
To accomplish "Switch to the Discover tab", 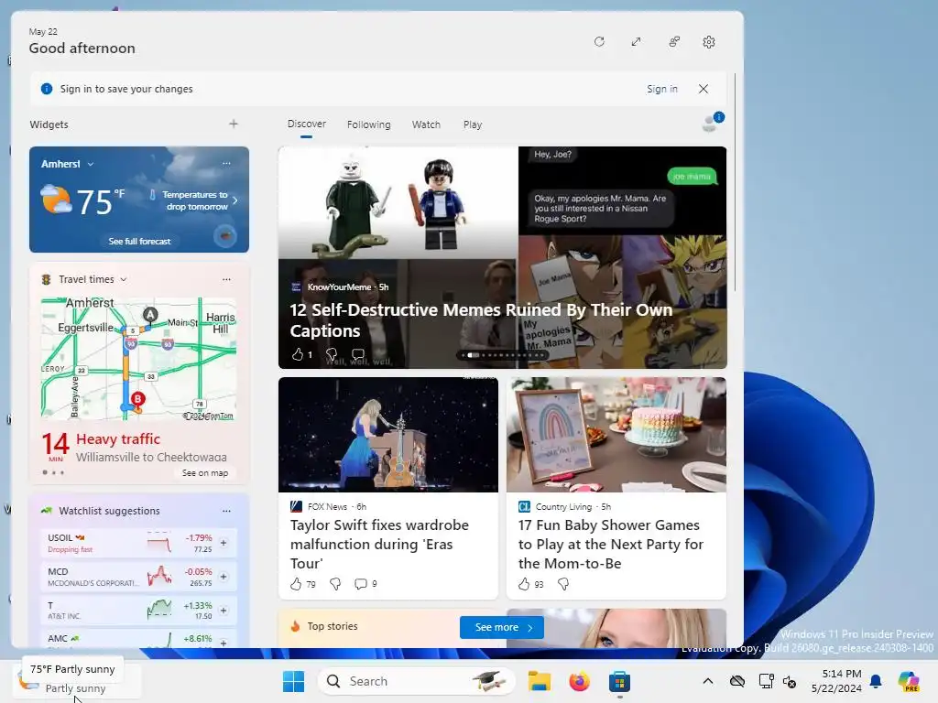I will click(x=306, y=124).
